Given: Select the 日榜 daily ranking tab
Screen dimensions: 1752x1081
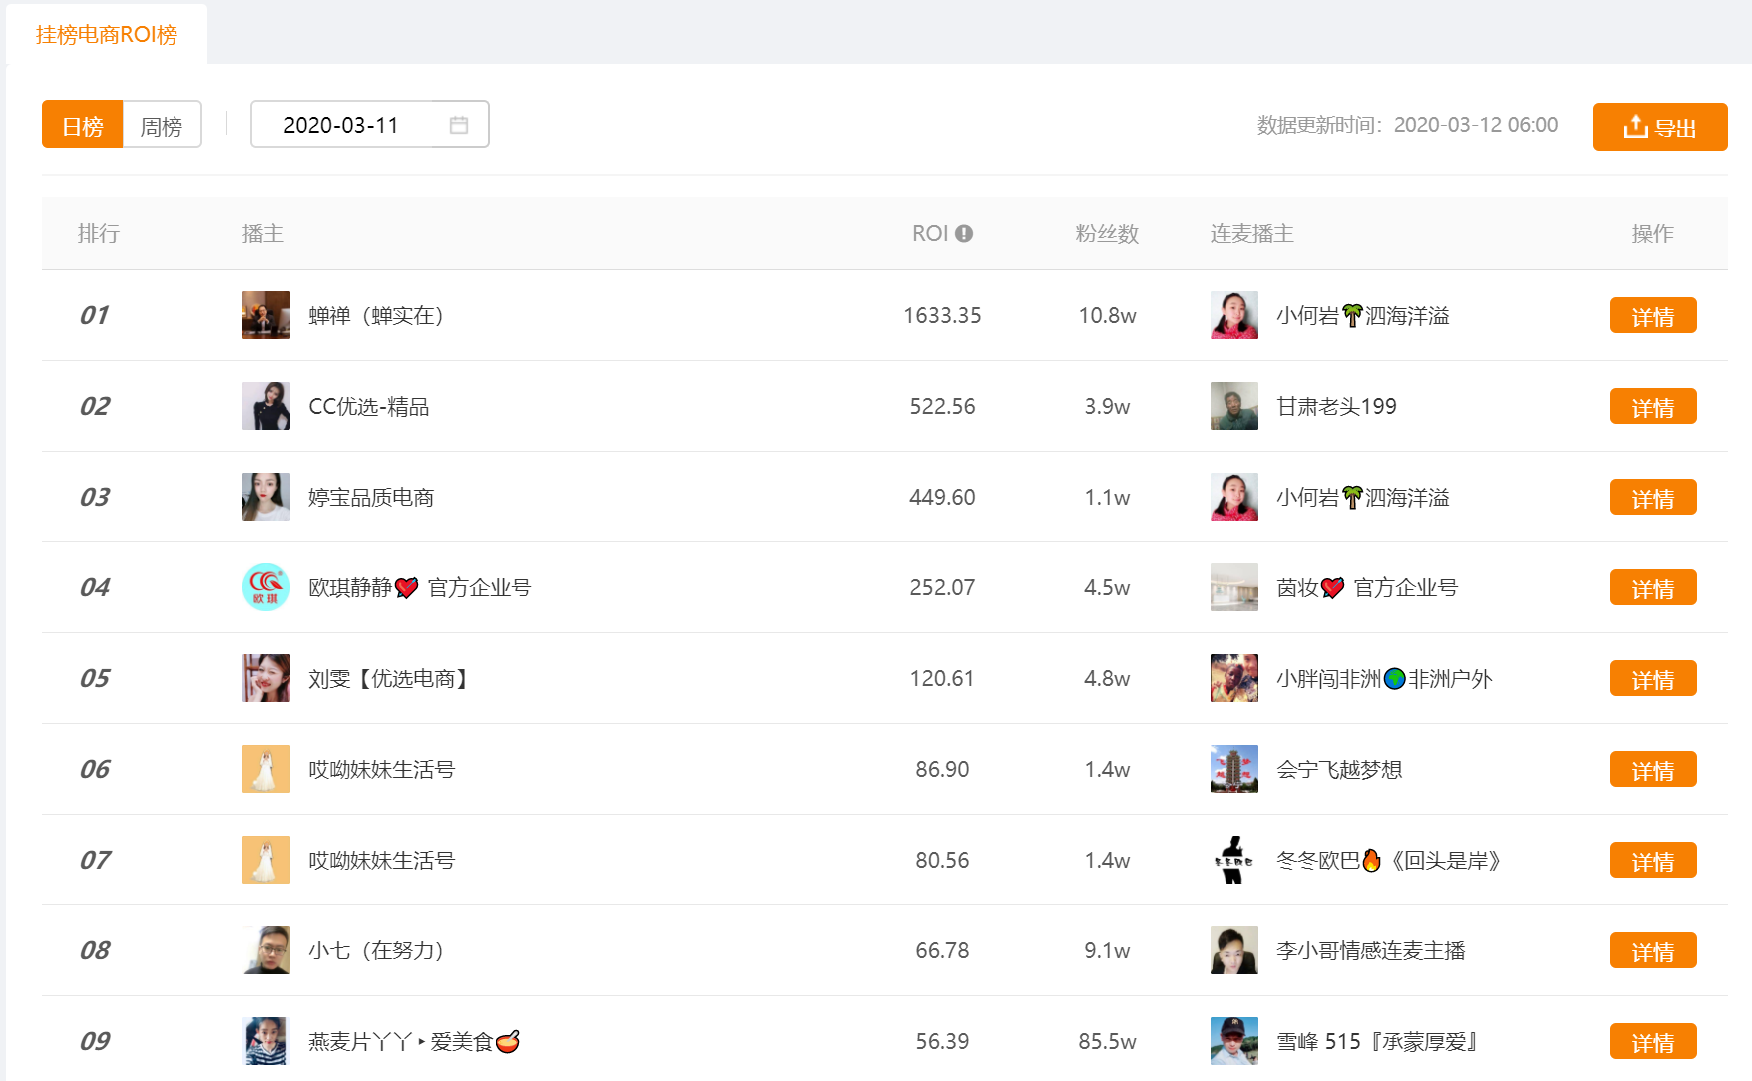Looking at the screenshot, I should pyautogui.click(x=83, y=125).
